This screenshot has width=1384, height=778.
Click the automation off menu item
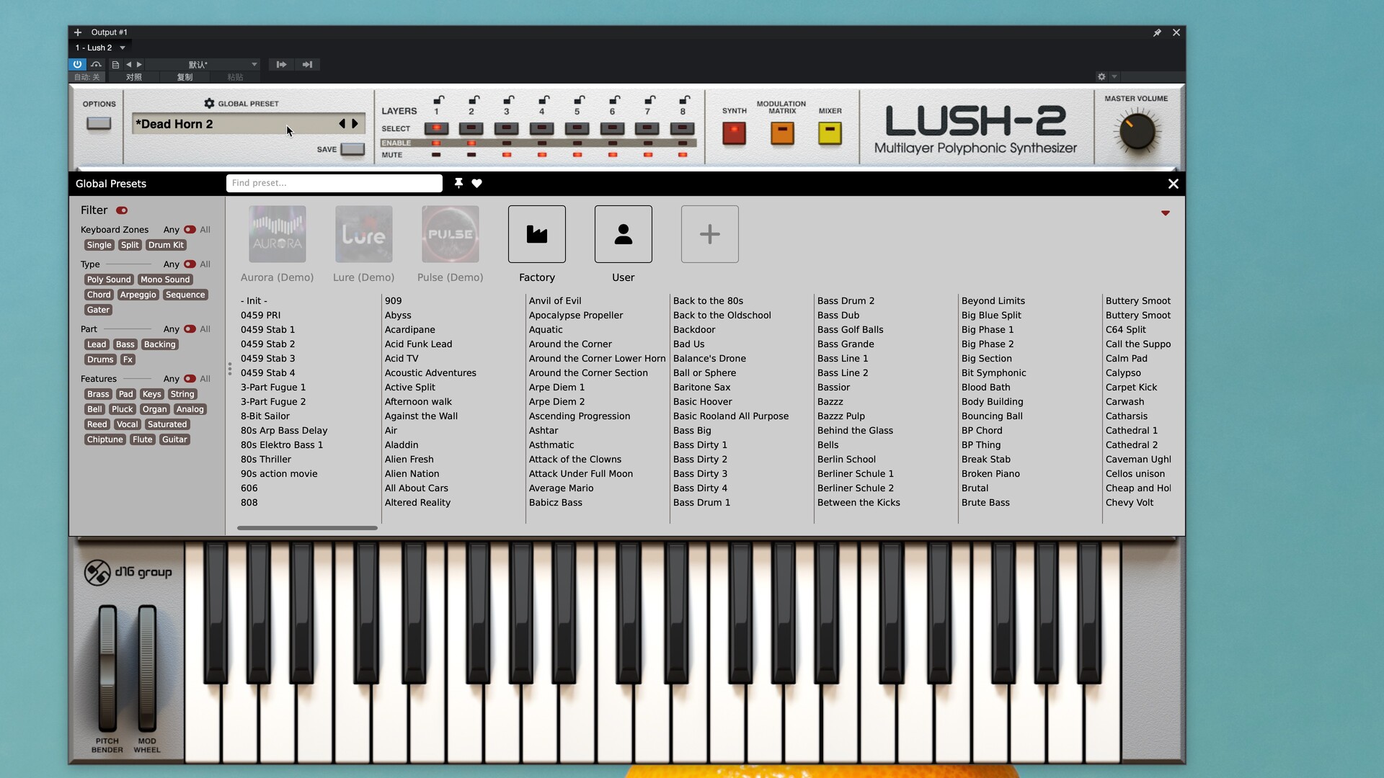(x=87, y=77)
